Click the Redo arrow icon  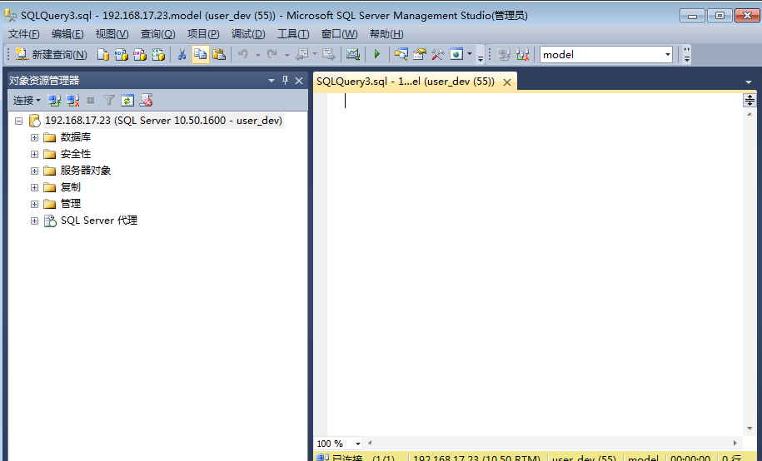pos(272,54)
